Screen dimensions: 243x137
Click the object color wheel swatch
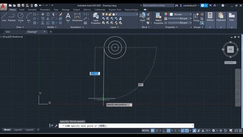[166, 14]
